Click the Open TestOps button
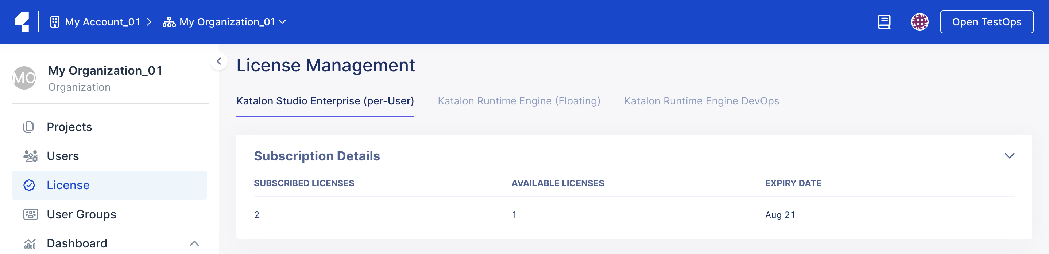This screenshot has height=254, width=1049. coord(986,21)
